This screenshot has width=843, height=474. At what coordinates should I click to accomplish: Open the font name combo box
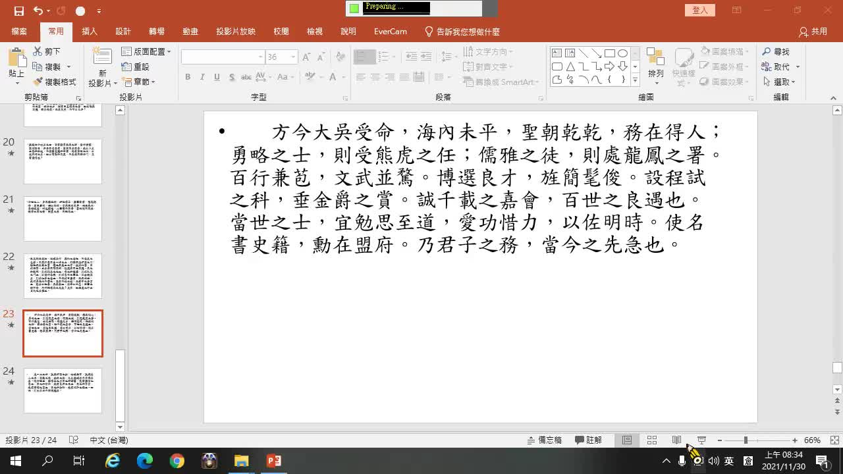(x=223, y=57)
